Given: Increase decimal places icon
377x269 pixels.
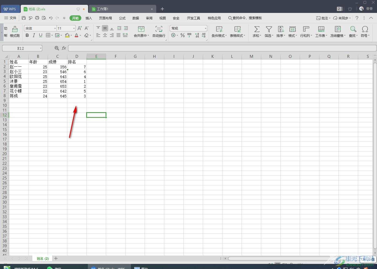Looking at the screenshot, I should coord(197,35).
